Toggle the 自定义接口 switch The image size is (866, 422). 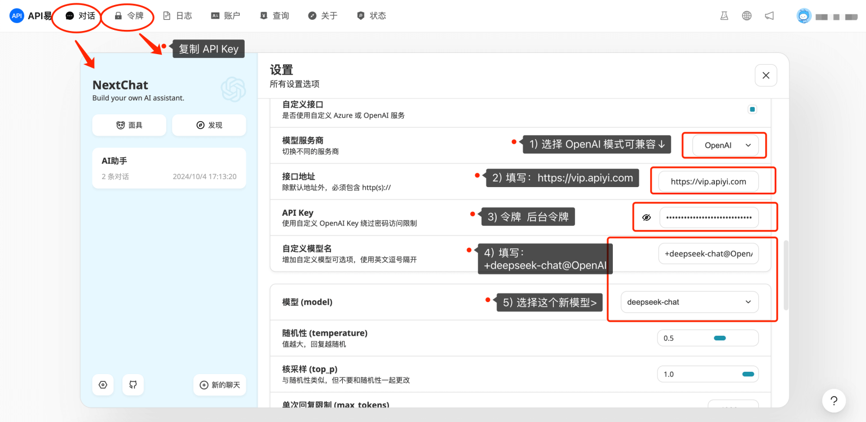(752, 109)
